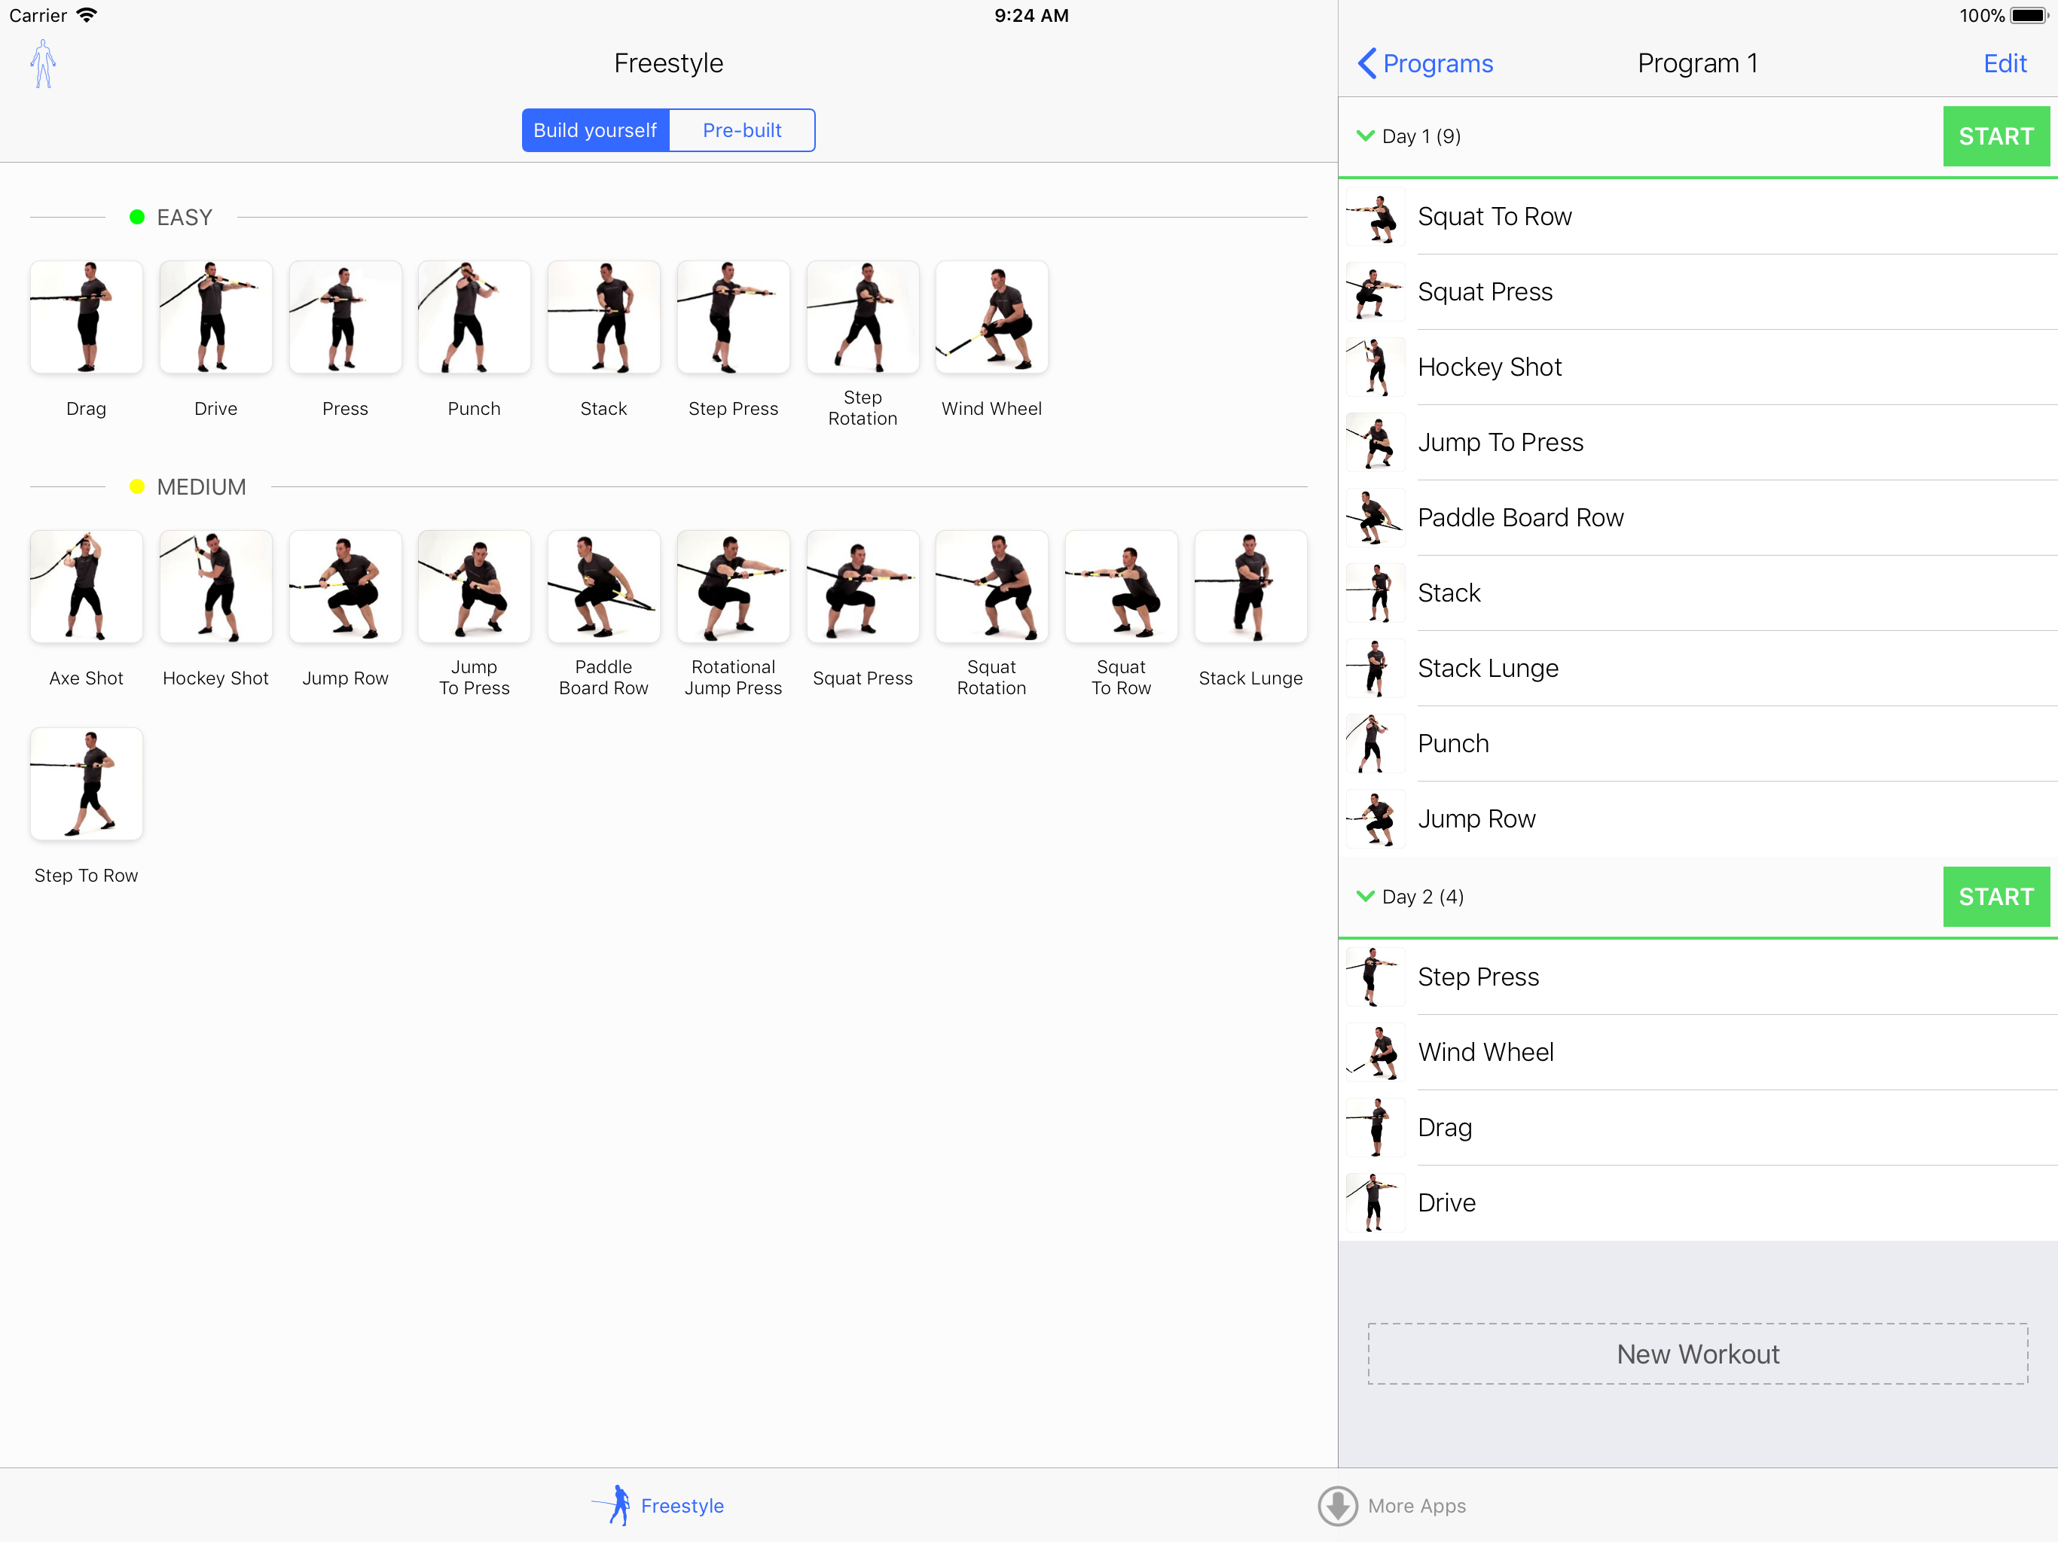
Task: Go back to Programs list
Action: [1424, 63]
